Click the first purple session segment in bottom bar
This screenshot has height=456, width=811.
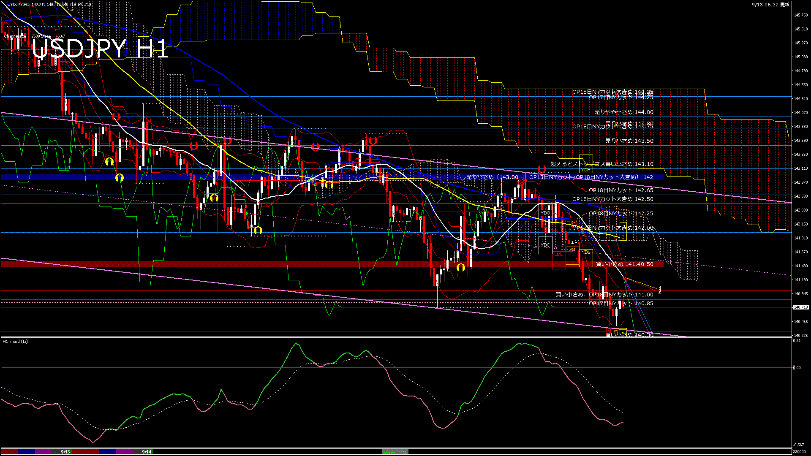(x=44, y=452)
